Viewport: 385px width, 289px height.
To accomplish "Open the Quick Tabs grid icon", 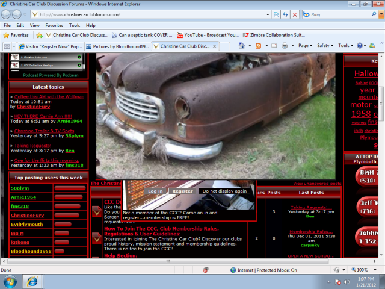I will tap(7, 46).
